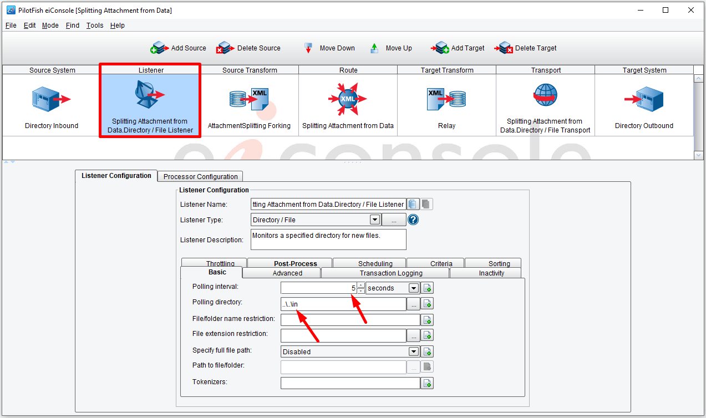The height and width of the screenshot is (418, 706).
Task: Click the Delete Source toolbar icon
Action: [225, 48]
